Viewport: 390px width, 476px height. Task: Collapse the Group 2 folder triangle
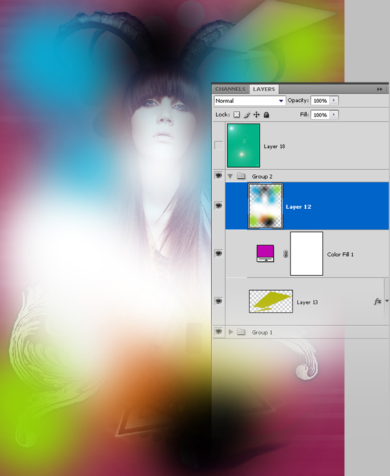click(230, 176)
